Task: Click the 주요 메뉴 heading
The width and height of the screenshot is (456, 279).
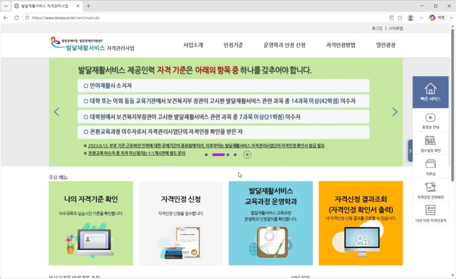Action: [58, 177]
